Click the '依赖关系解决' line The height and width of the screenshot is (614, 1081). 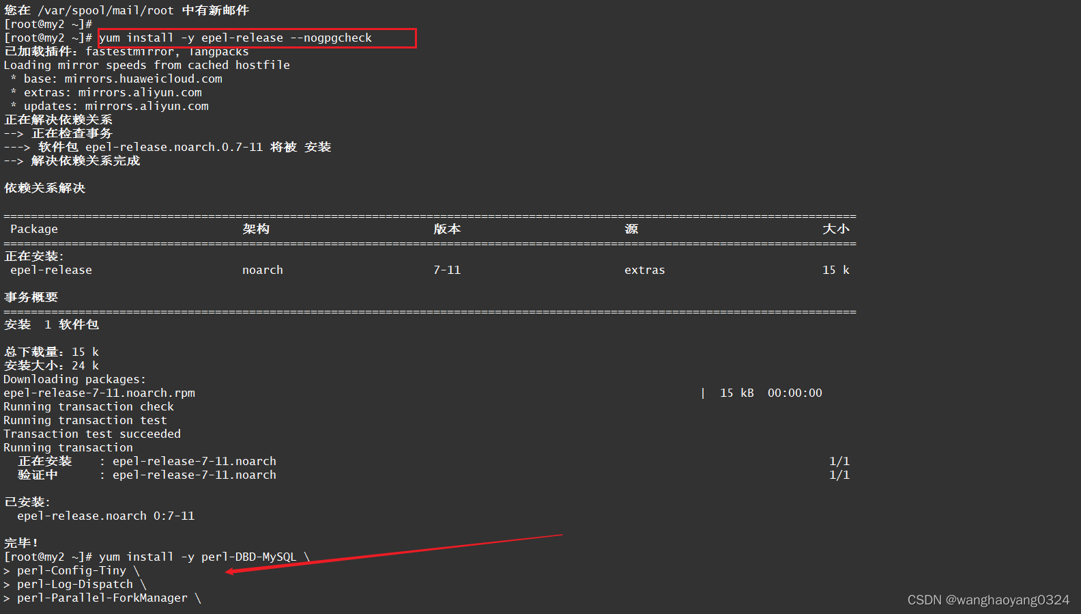point(45,189)
